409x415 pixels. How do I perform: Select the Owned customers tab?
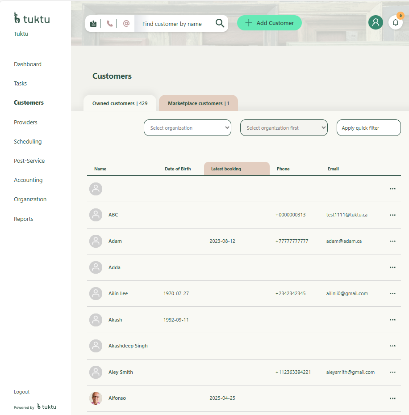pos(120,103)
